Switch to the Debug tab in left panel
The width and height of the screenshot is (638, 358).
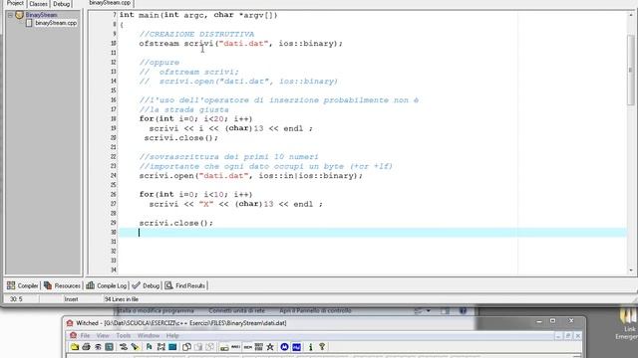[62, 4]
